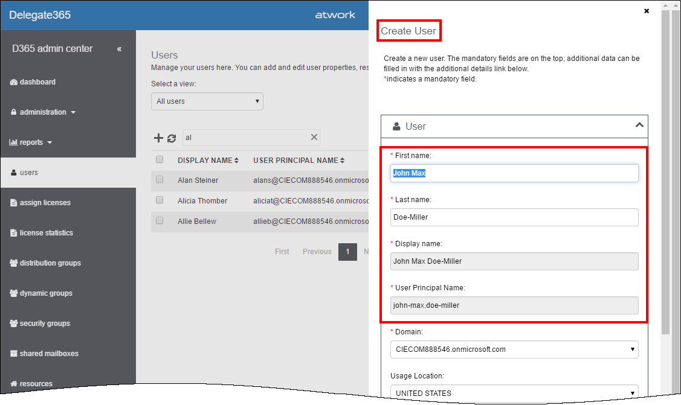The height and width of the screenshot is (405, 681).
Task: Click the First name field
Action: click(x=514, y=173)
